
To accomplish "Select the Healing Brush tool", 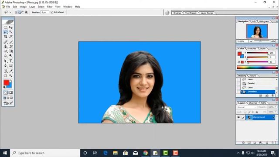I will pos(6,42).
